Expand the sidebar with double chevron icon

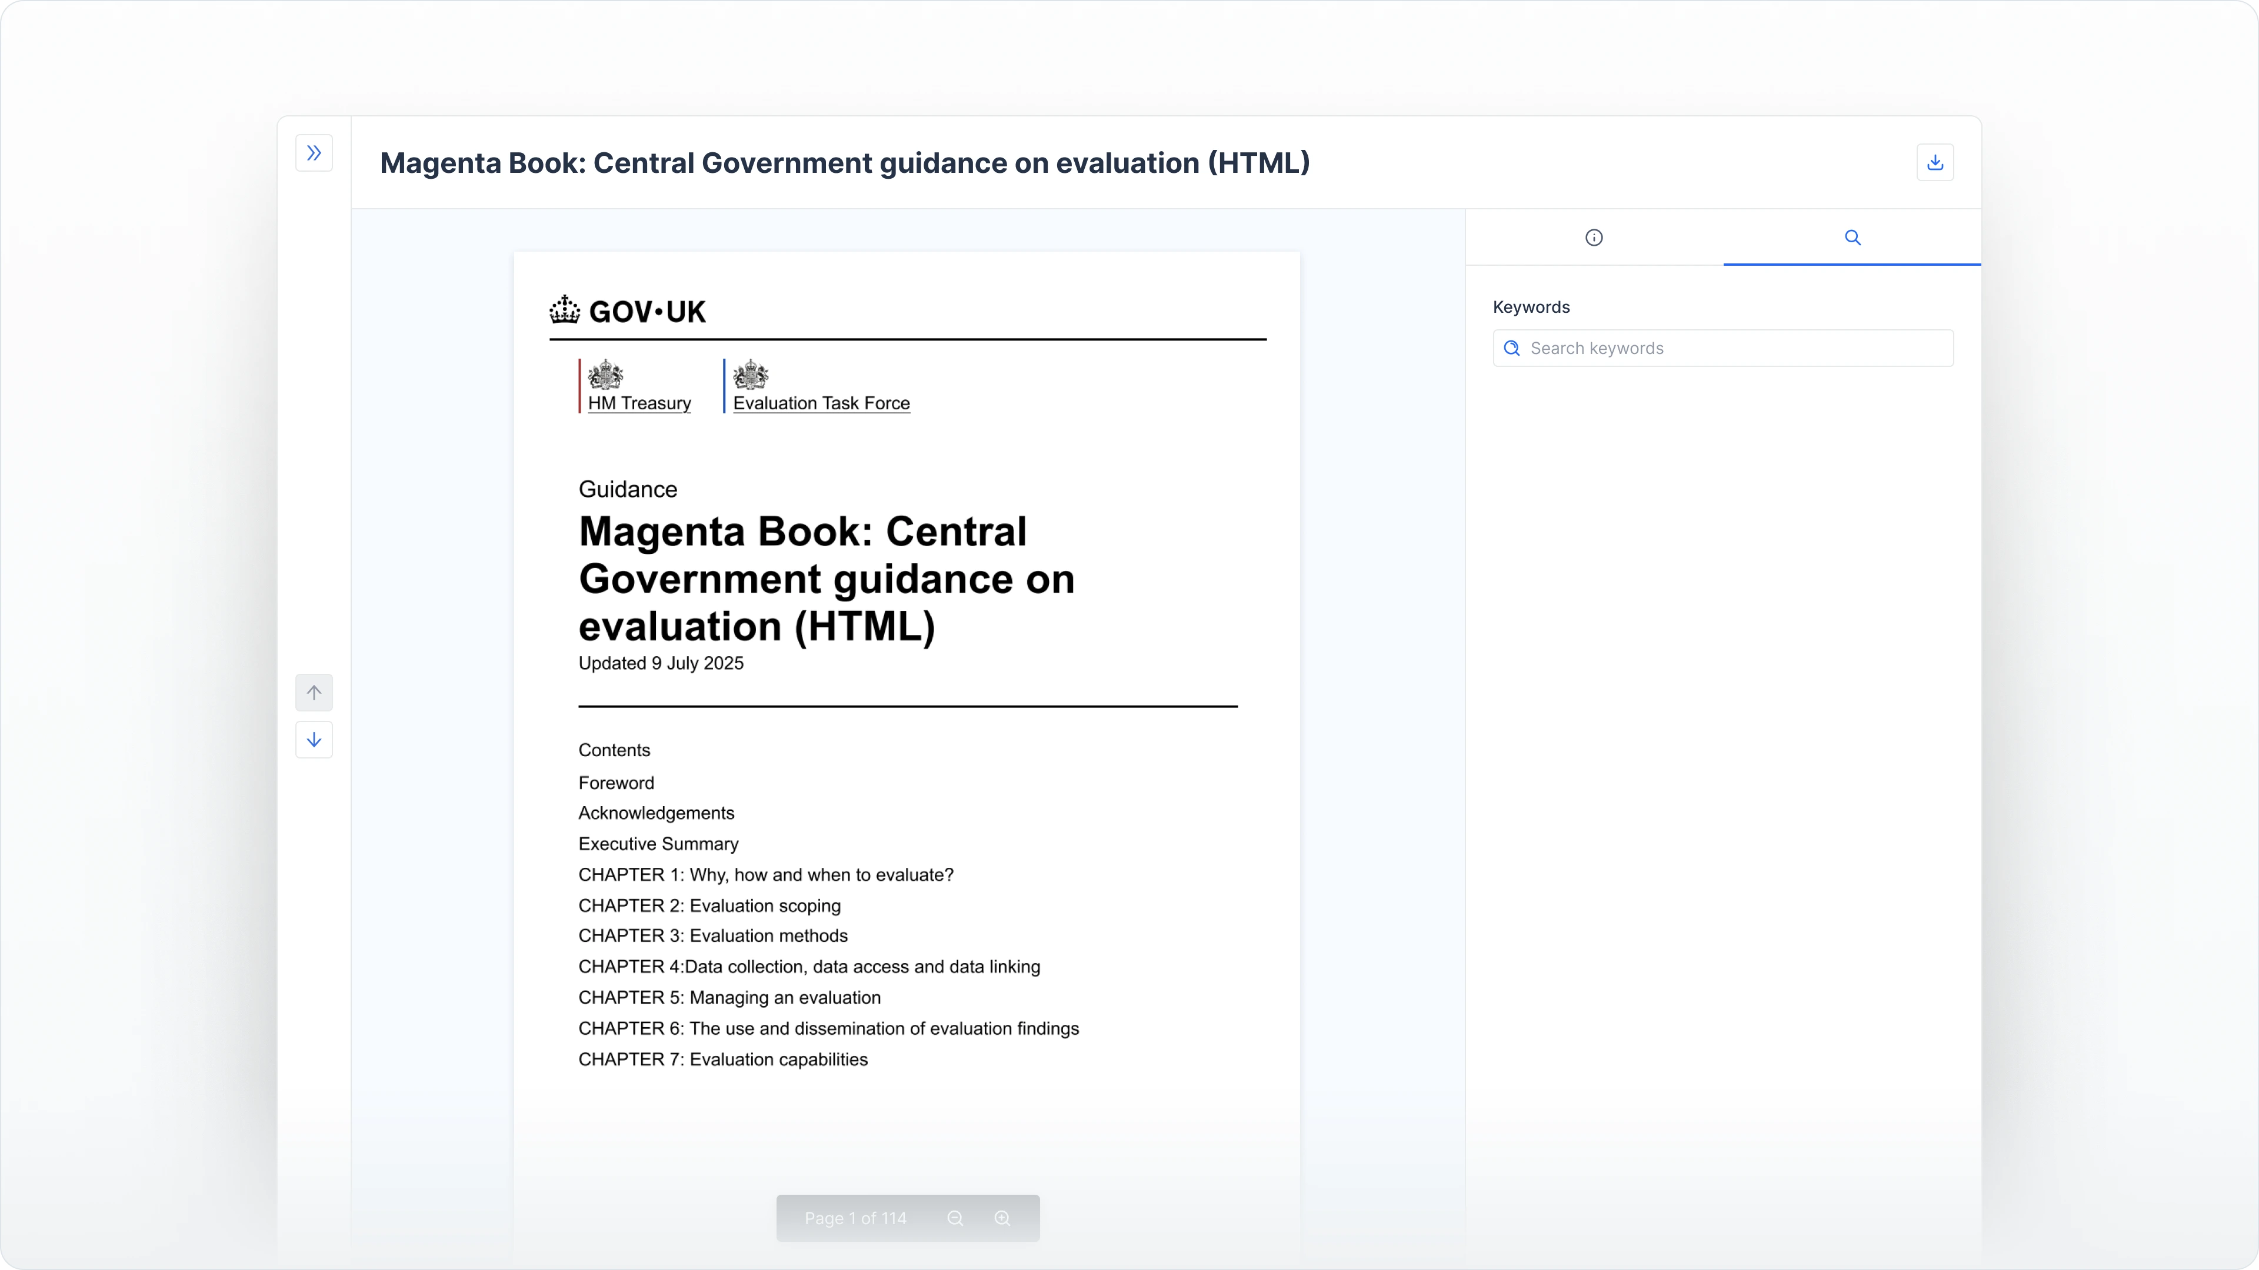[x=314, y=153]
